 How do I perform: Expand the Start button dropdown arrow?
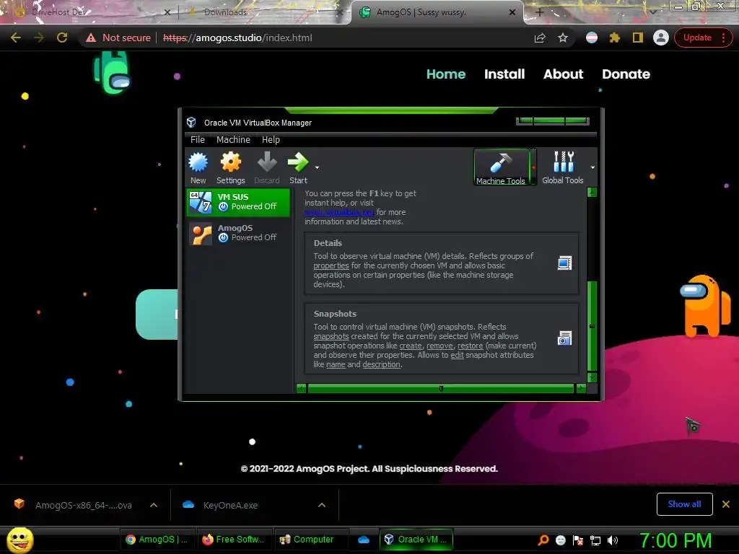coord(317,167)
